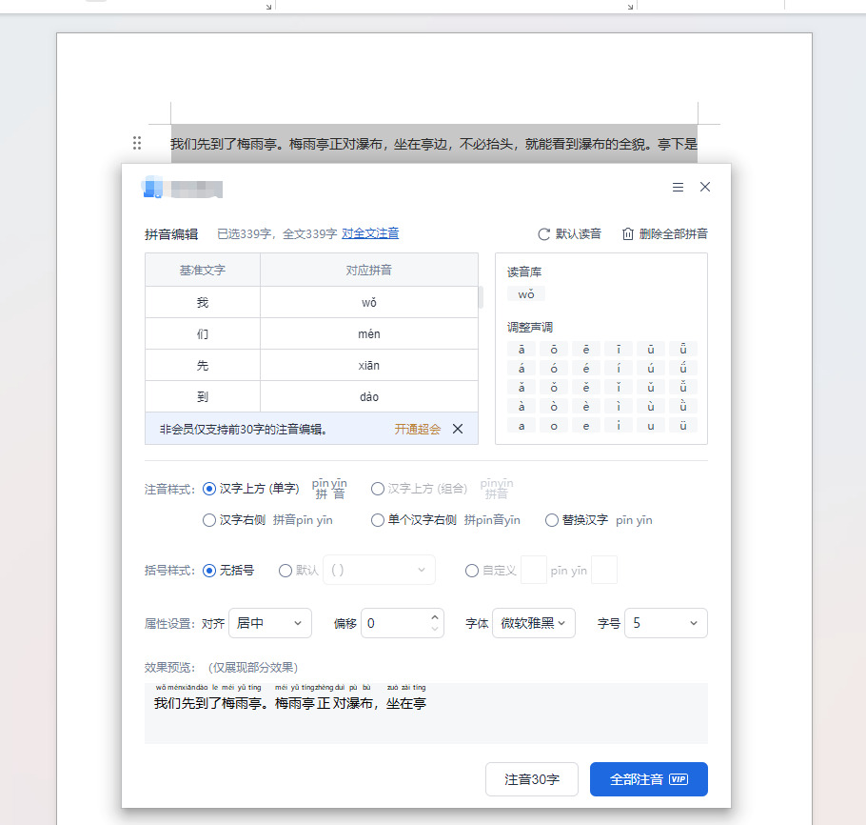Insert tone mark ā
866x825 pixels.
(522, 349)
